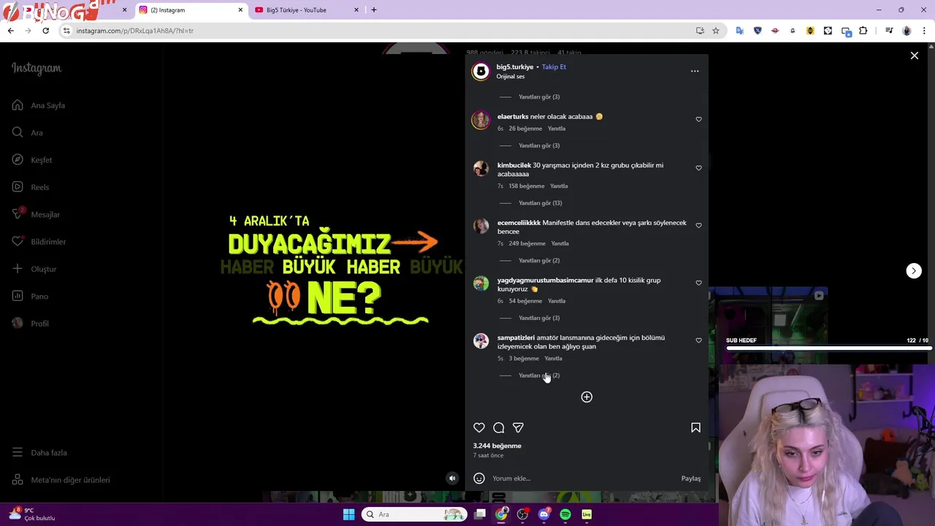Open Spotify from the taskbar
Screen dimensions: 935x526
pyautogui.click(x=565, y=514)
